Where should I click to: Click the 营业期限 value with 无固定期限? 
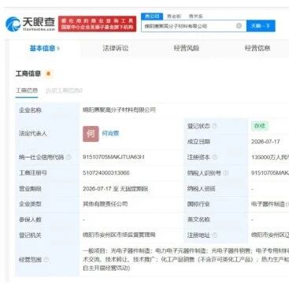[116, 189]
